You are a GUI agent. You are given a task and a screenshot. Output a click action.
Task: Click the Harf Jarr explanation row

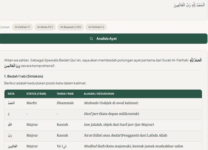pos(111,114)
